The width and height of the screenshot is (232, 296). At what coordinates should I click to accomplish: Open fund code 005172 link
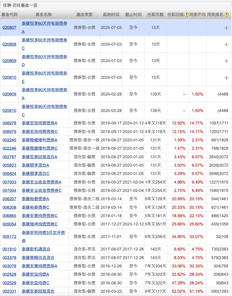click(9, 237)
